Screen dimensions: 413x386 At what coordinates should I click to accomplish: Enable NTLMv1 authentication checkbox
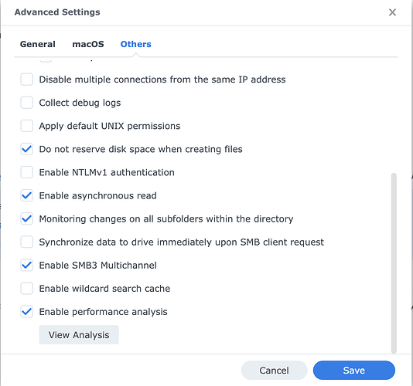26,172
